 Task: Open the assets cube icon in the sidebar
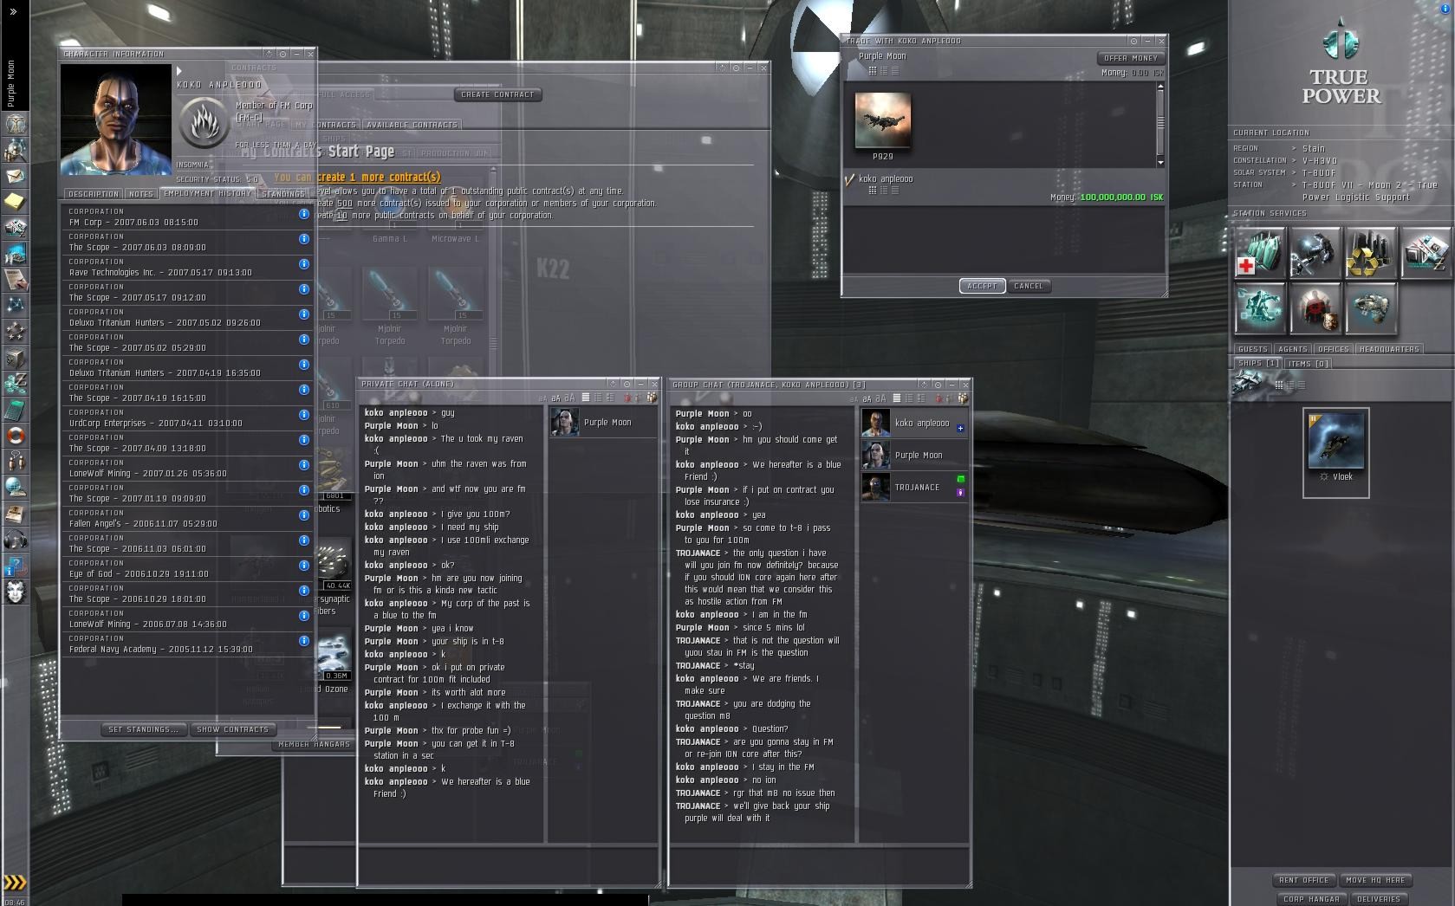tap(15, 358)
